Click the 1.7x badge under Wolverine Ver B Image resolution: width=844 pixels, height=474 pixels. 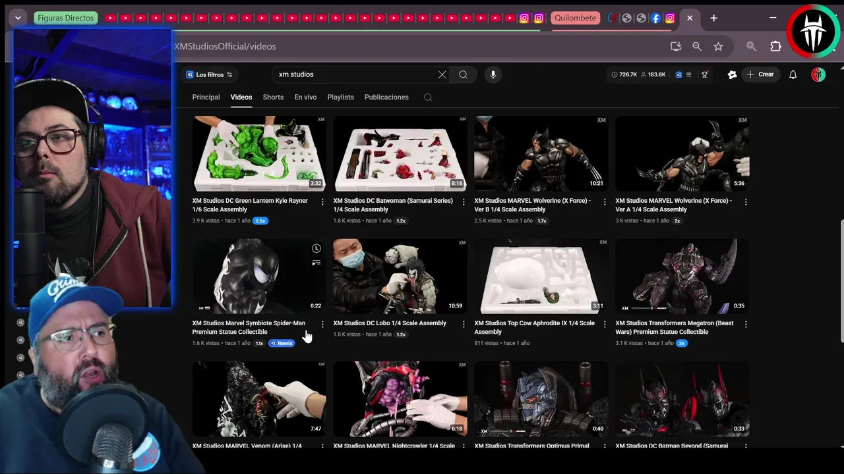[x=542, y=221]
